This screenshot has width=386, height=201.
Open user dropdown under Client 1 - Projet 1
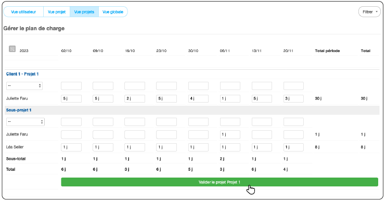coord(24,86)
